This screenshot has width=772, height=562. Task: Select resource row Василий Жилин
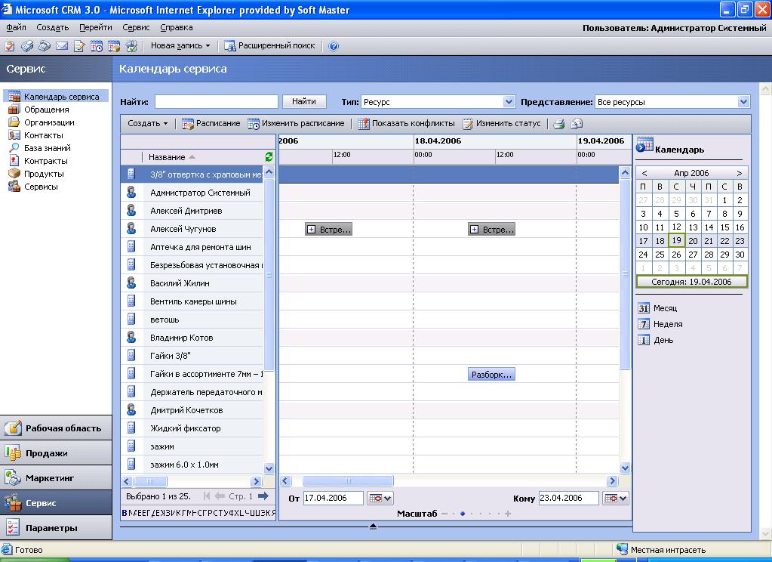click(192, 283)
